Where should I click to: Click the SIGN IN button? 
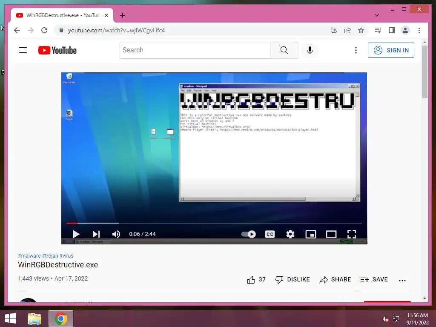click(391, 50)
